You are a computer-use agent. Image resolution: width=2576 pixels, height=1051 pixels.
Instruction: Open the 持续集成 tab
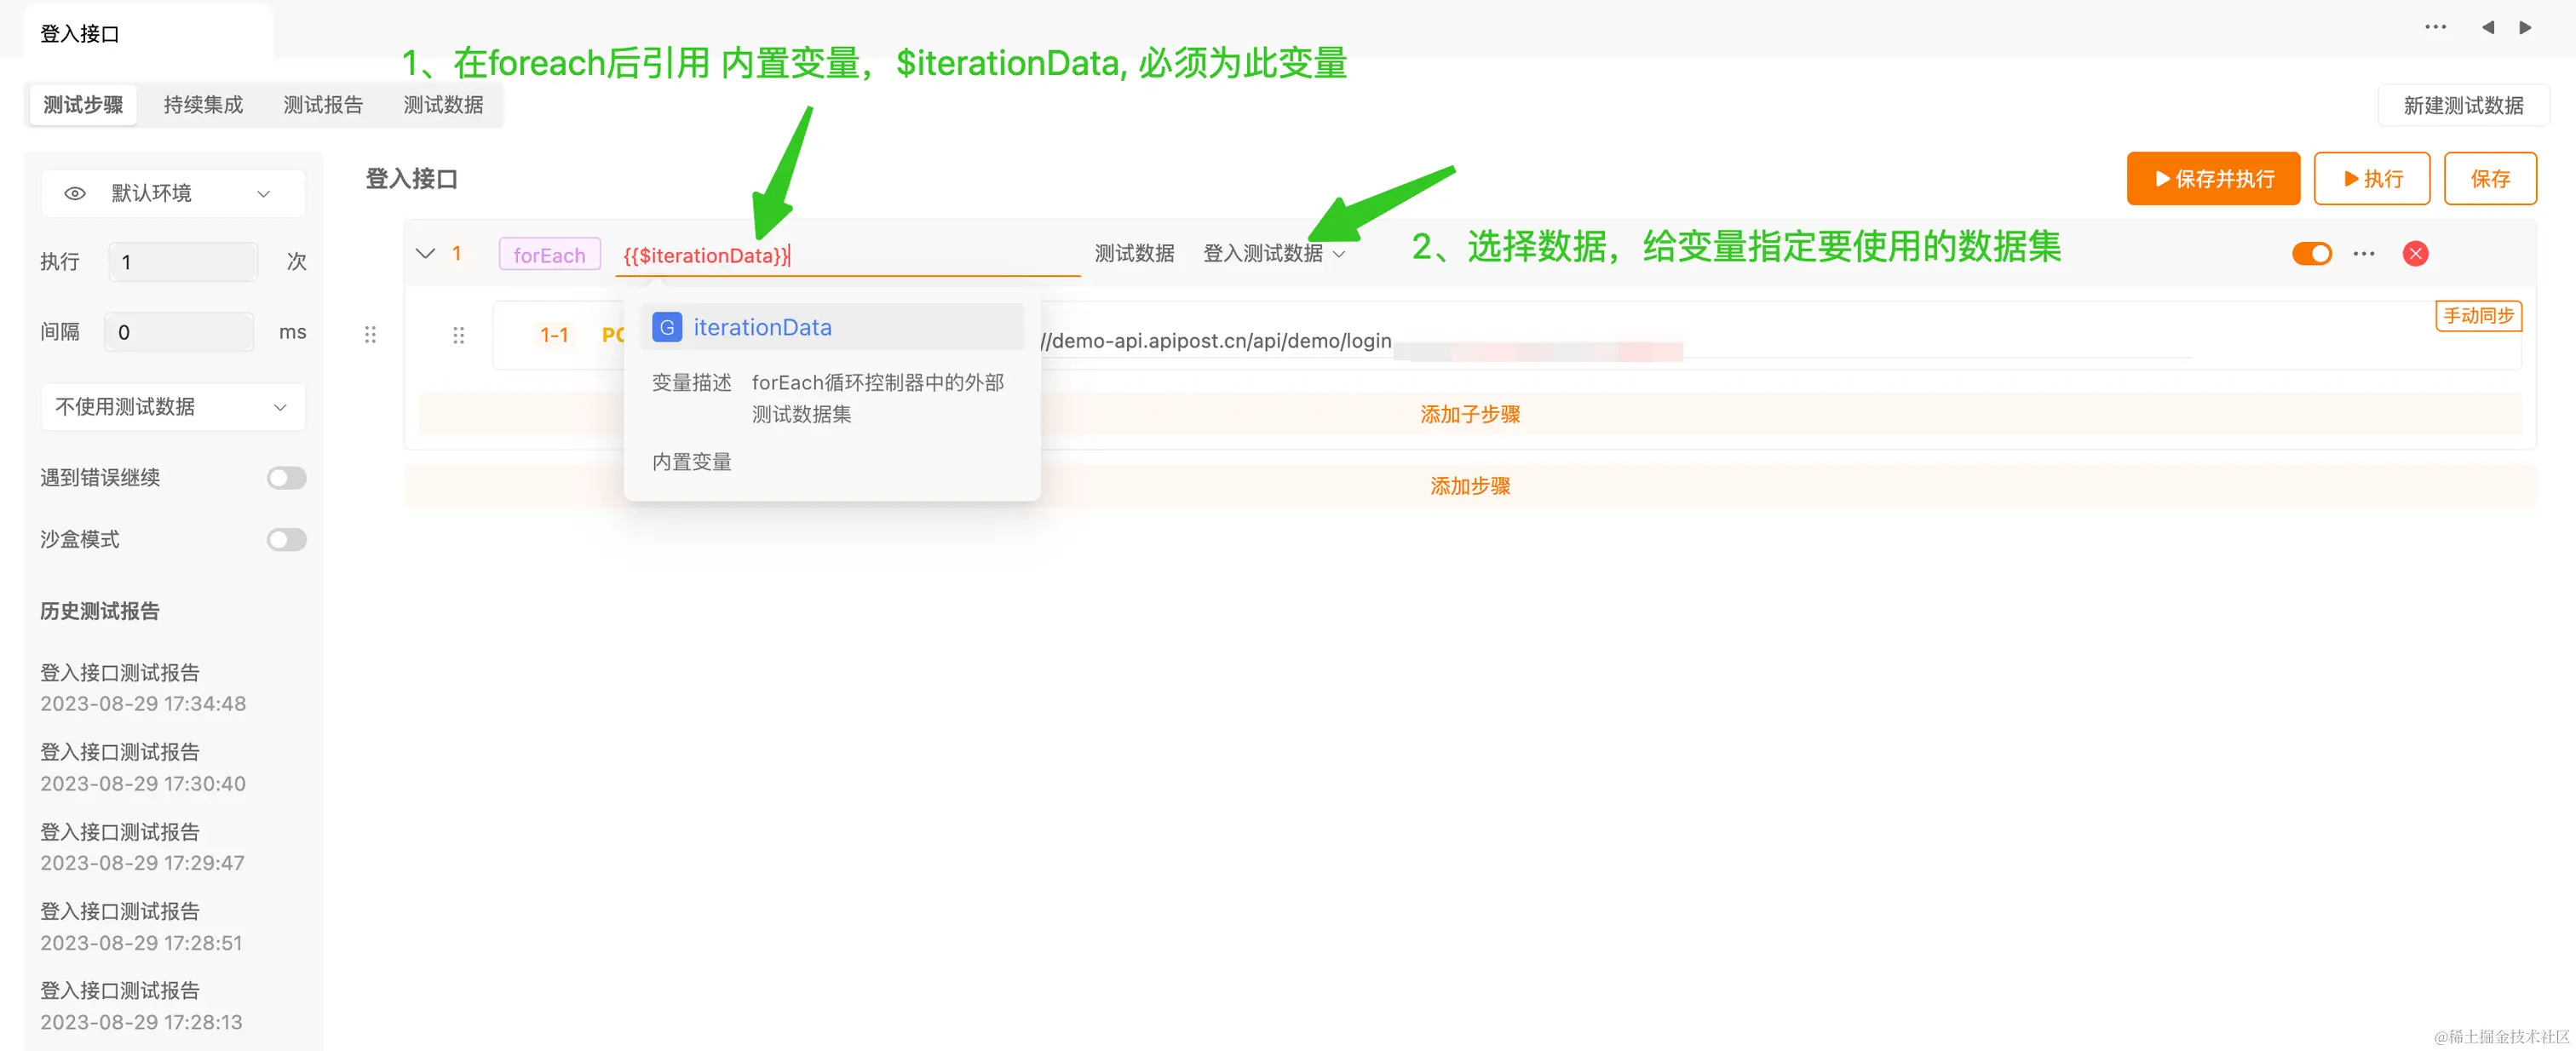click(203, 105)
